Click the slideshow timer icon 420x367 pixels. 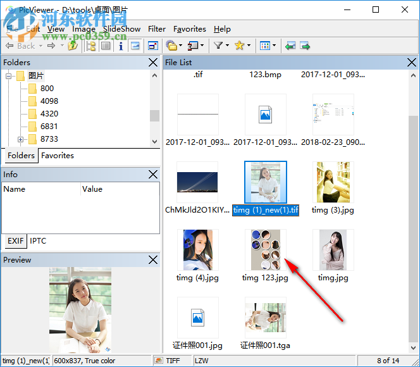pyautogui.click(x=193, y=46)
